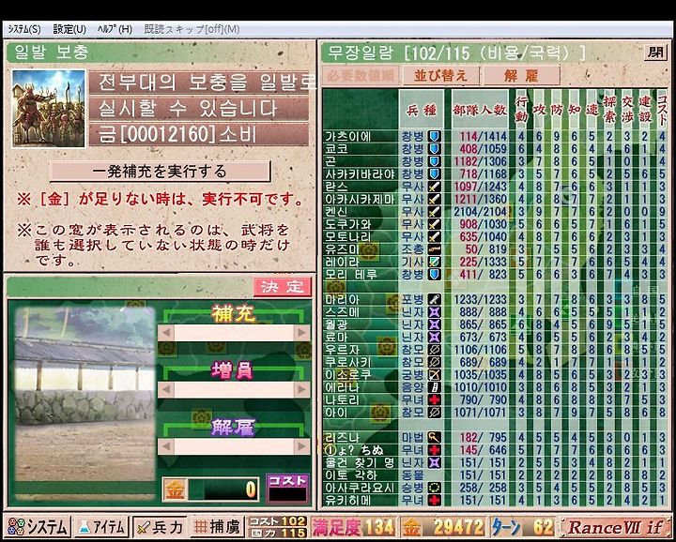The height and width of the screenshot is (542, 676).
Task: Click the sword icon in 란스 row
Action: [x=434, y=187]
